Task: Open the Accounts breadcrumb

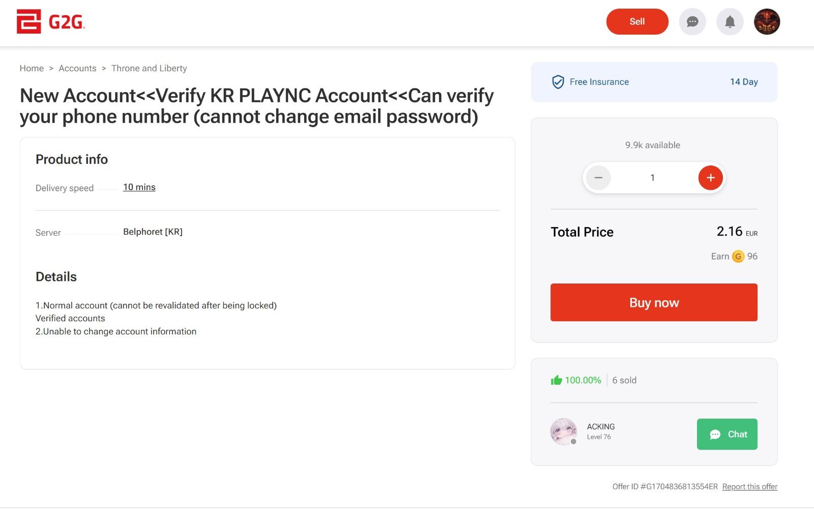Action: pos(77,68)
